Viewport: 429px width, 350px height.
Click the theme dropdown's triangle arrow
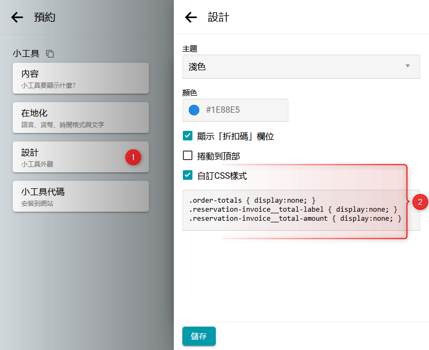[408, 66]
